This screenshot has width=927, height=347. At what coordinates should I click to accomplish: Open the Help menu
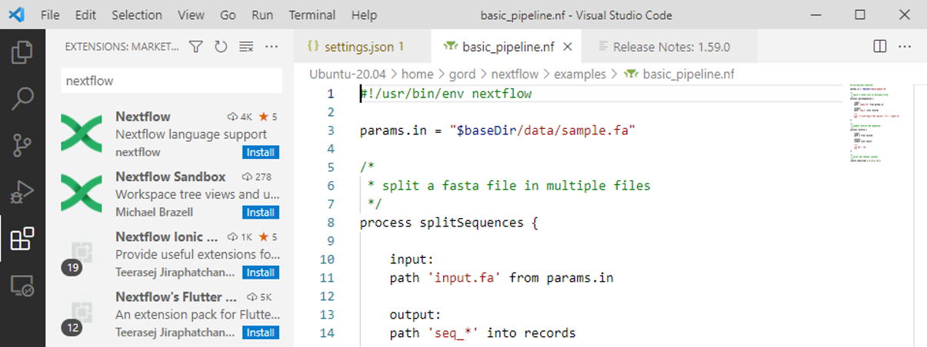364,15
